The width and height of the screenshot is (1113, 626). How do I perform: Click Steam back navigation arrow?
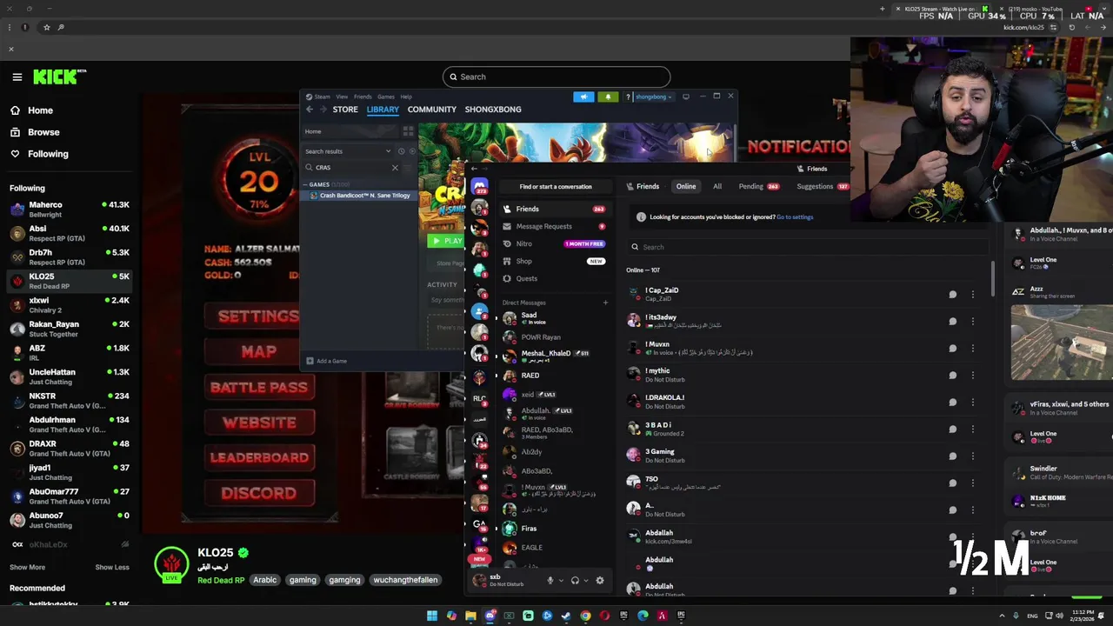(x=310, y=110)
